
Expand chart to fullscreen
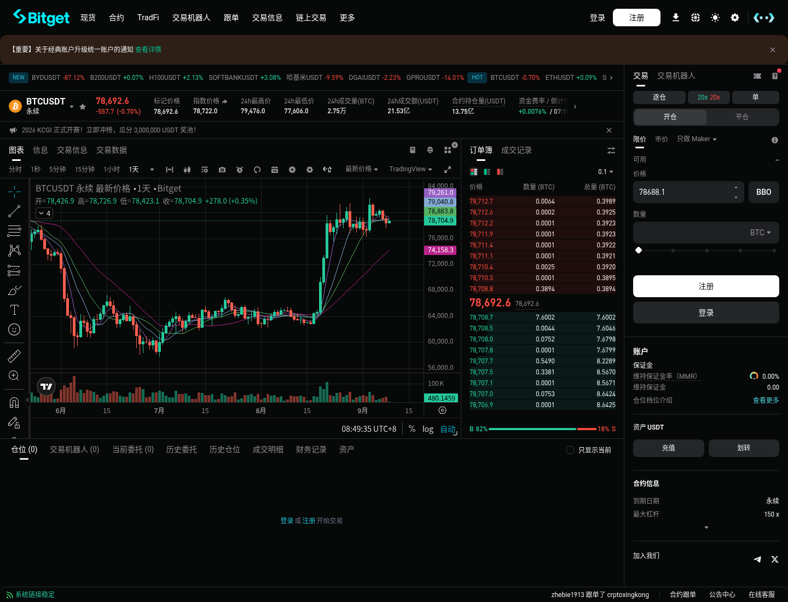[448, 170]
